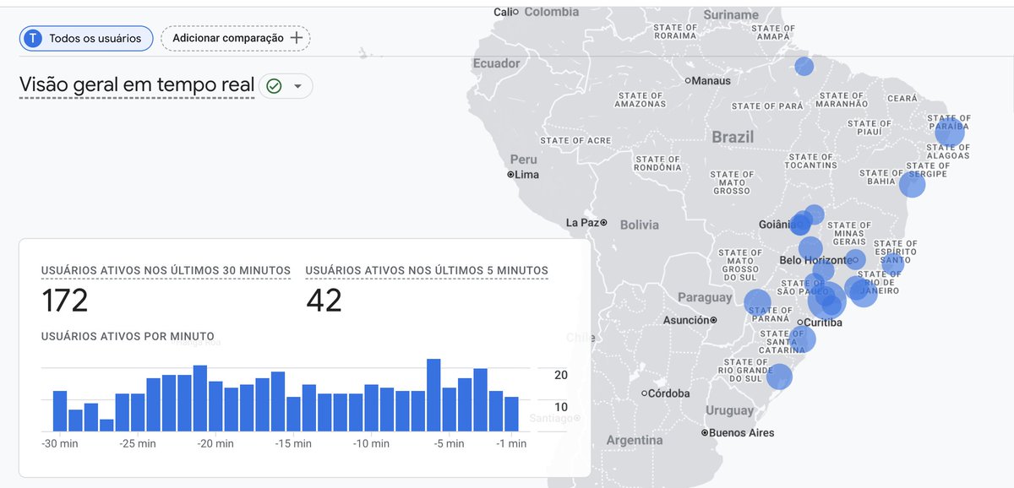Image resolution: width=1014 pixels, height=488 pixels.
Task: Click the blue T avatar in the users chip
Action: coord(34,38)
